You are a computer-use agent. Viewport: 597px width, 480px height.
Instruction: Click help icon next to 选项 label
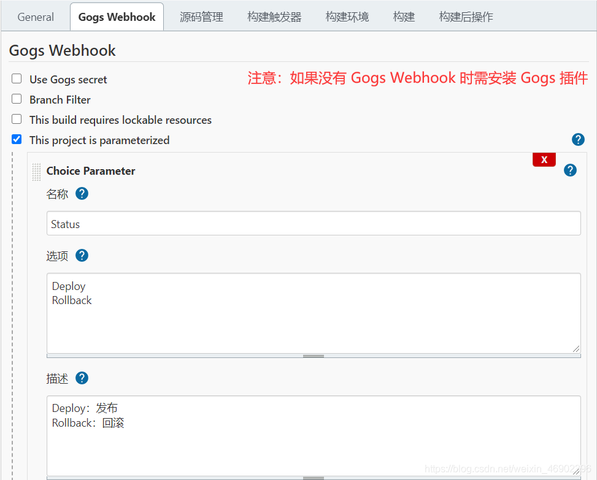(82, 255)
